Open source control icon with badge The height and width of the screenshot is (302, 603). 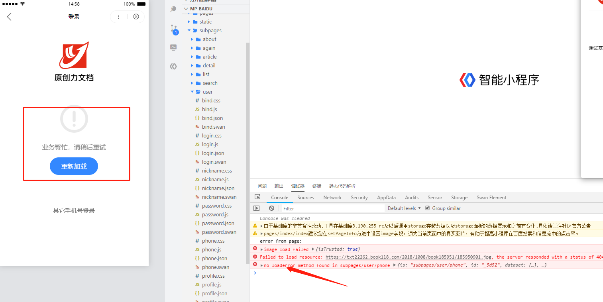(174, 29)
